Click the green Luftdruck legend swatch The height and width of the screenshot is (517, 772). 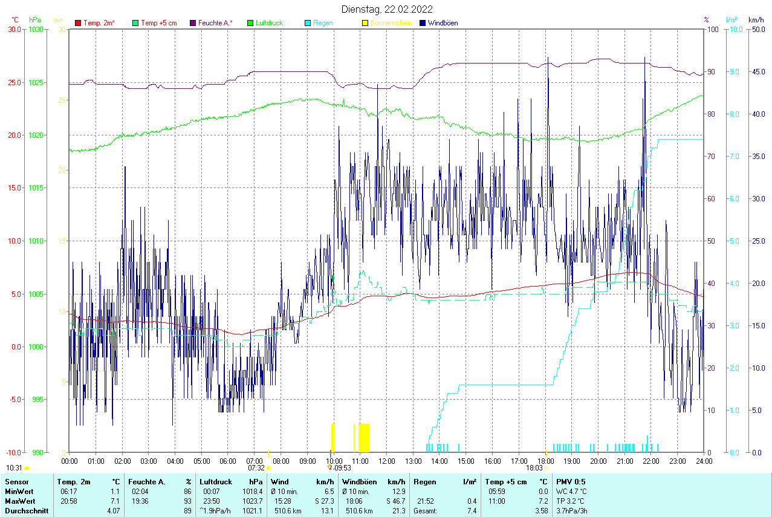[250, 23]
